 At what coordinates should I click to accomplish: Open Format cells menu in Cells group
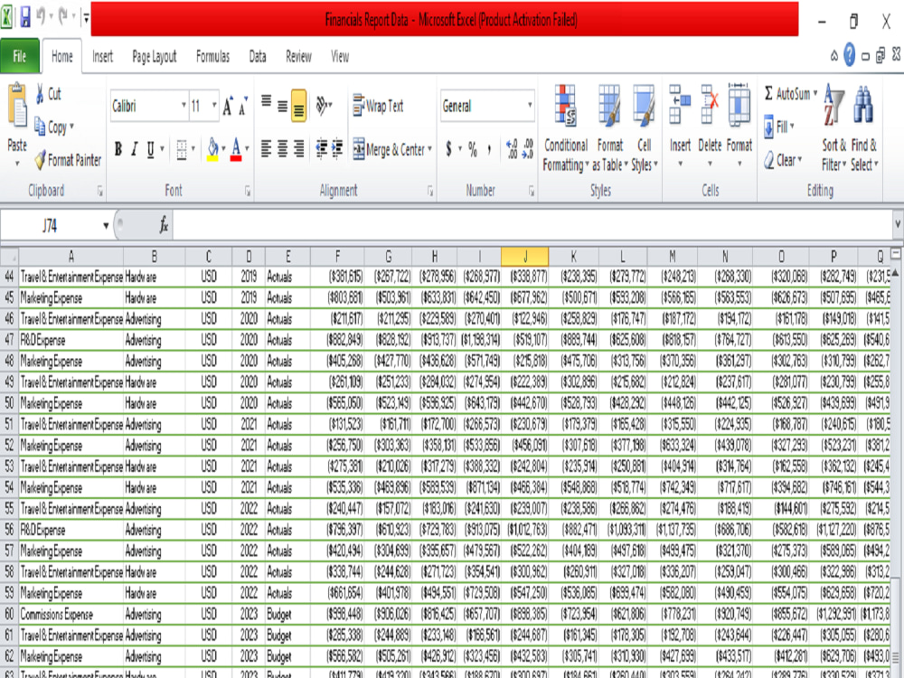[739, 127]
